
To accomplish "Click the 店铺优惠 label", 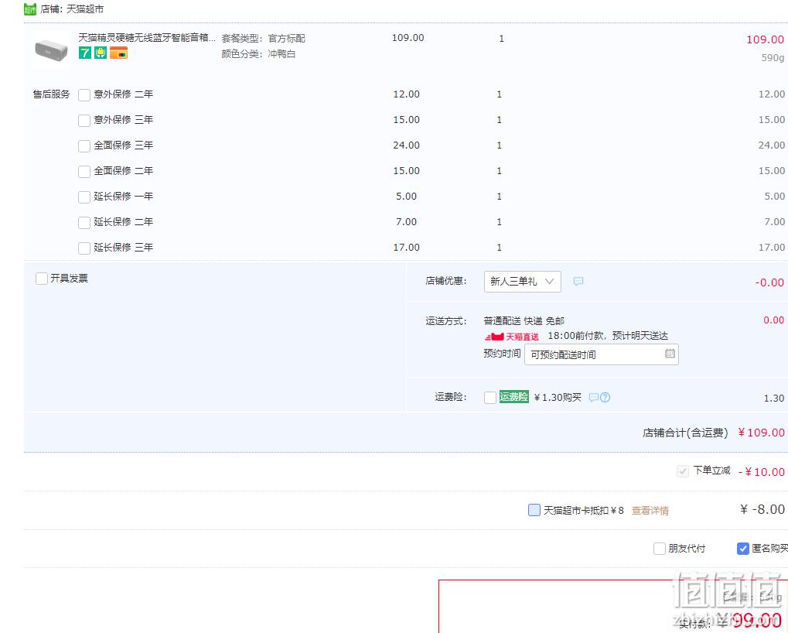I will coord(446,281).
